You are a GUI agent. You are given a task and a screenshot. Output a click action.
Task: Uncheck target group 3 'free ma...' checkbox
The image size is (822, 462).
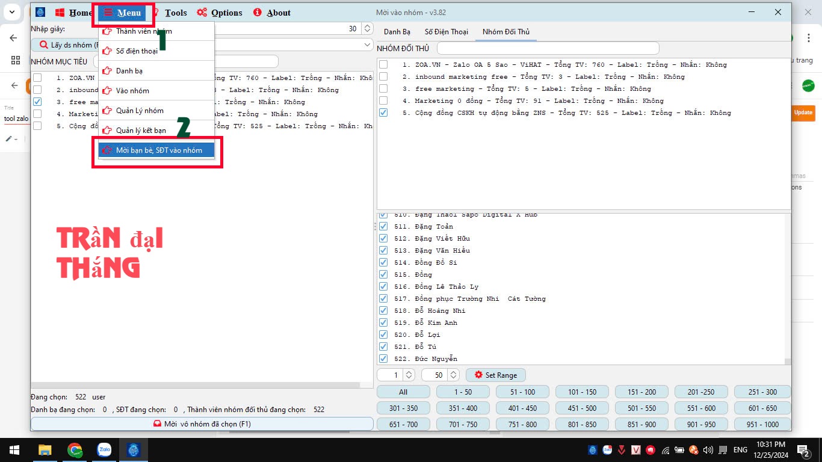click(37, 102)
